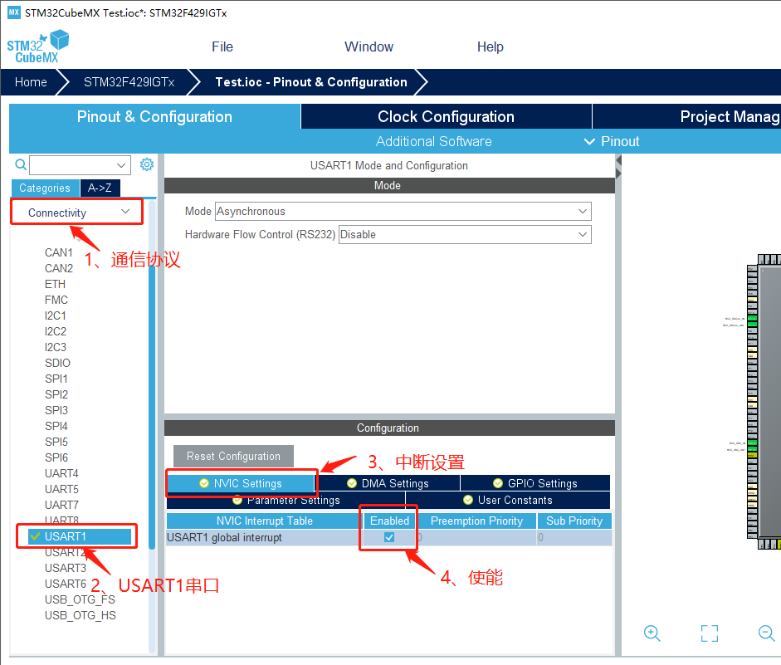The width and height of the screenshot is (781, 665).
Task: Open the DMA Settings tab
Action: (x=388, y=483)
